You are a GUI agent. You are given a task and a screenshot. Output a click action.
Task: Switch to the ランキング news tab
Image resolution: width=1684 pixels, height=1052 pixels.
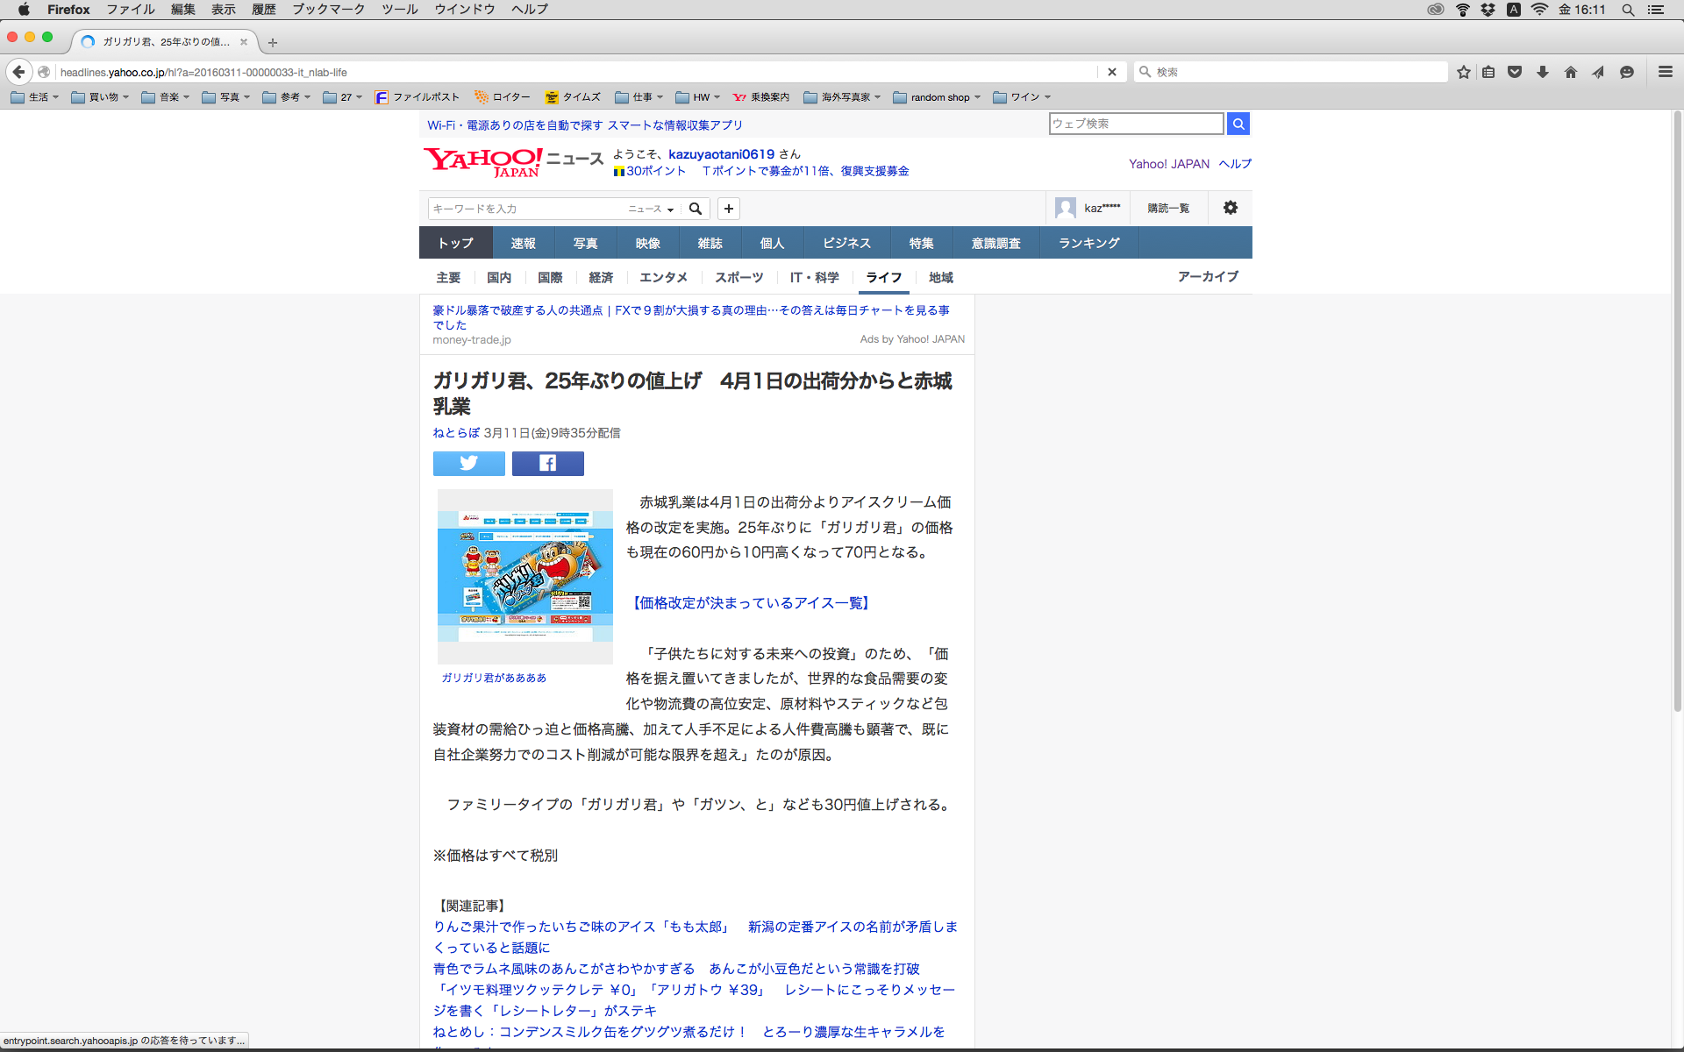(x=1088, y=243)
